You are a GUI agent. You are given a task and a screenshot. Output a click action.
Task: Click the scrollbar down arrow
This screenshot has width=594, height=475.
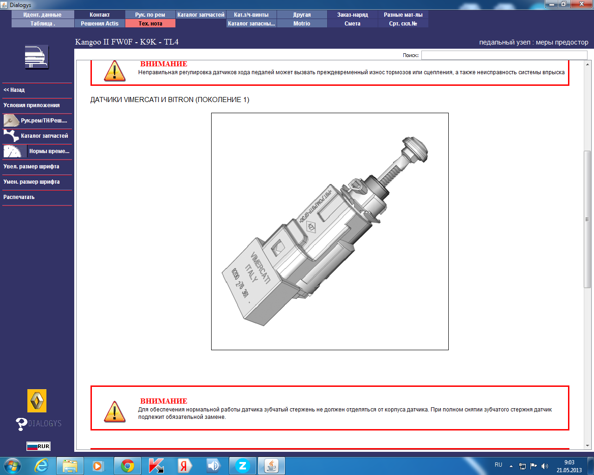pos(588,446)
